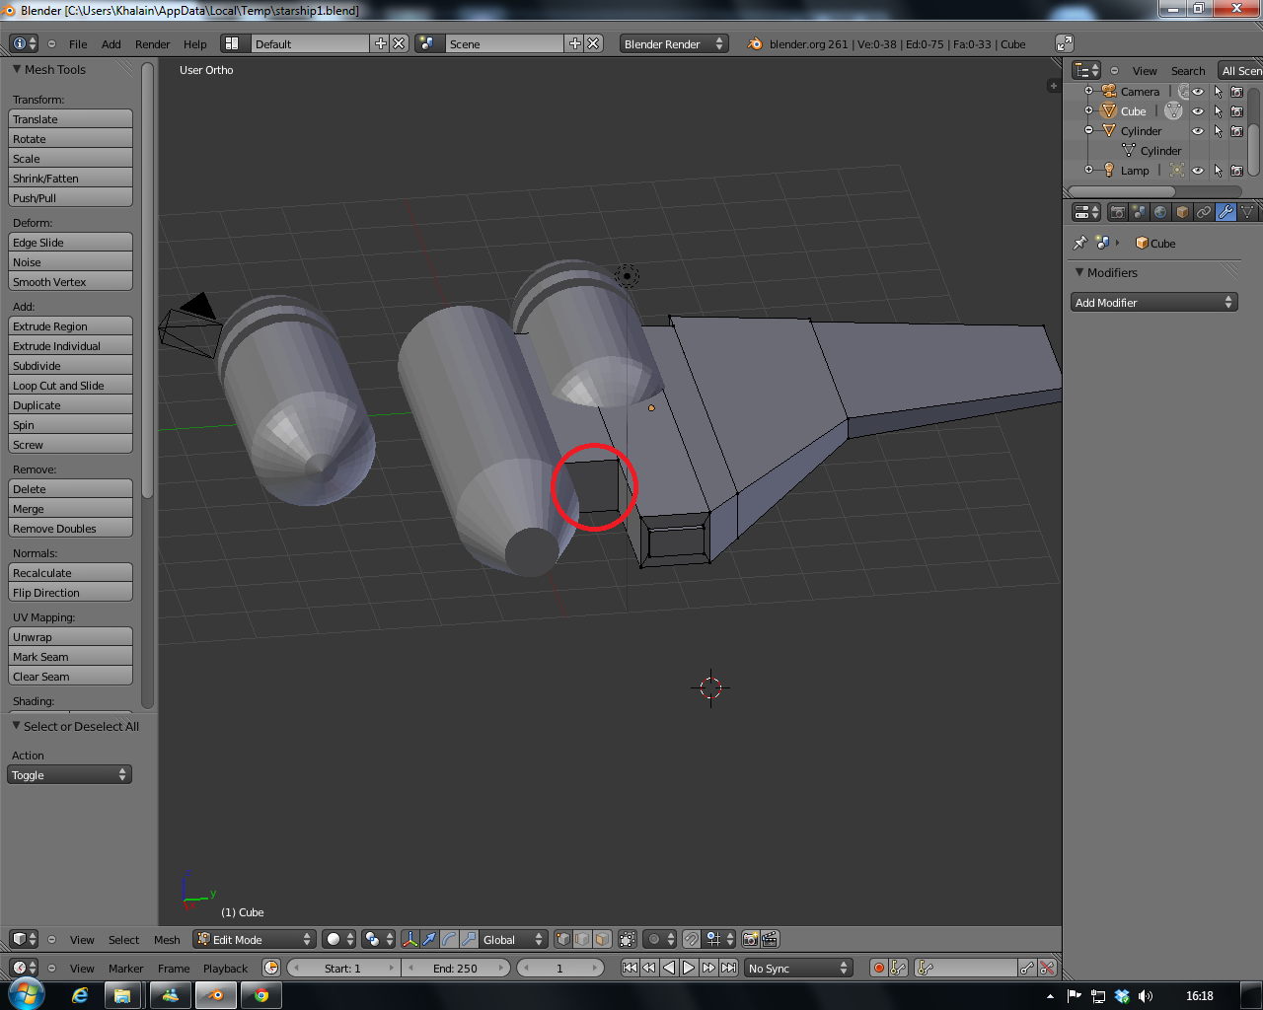This screenshot has width=1263, height=1010.
Task: Render OpenGL animation of viewport
Action: pyautogui.click(x=771, y=939)
